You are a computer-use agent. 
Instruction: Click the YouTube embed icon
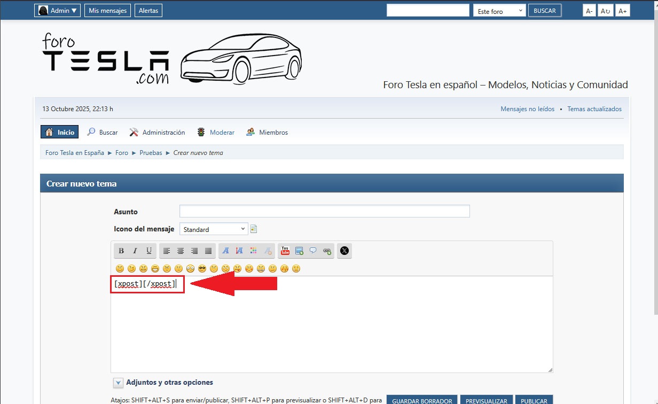(x=285, y=251)
